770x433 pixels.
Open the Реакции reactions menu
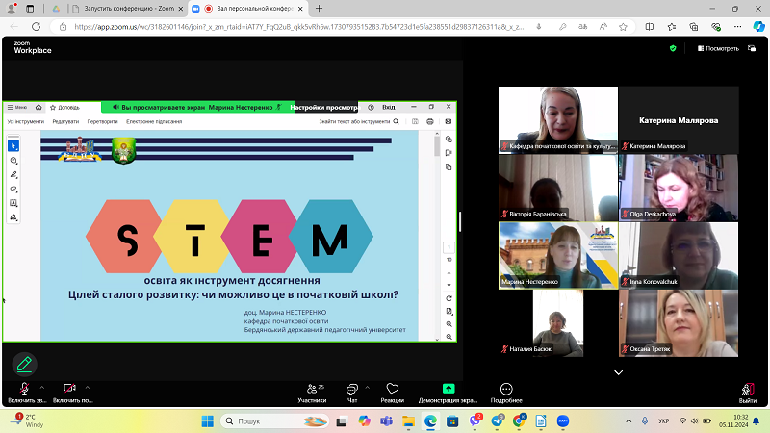point(393,394)
